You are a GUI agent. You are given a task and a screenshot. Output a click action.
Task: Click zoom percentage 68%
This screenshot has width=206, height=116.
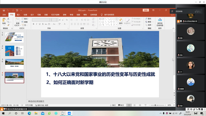coord(169,105)
